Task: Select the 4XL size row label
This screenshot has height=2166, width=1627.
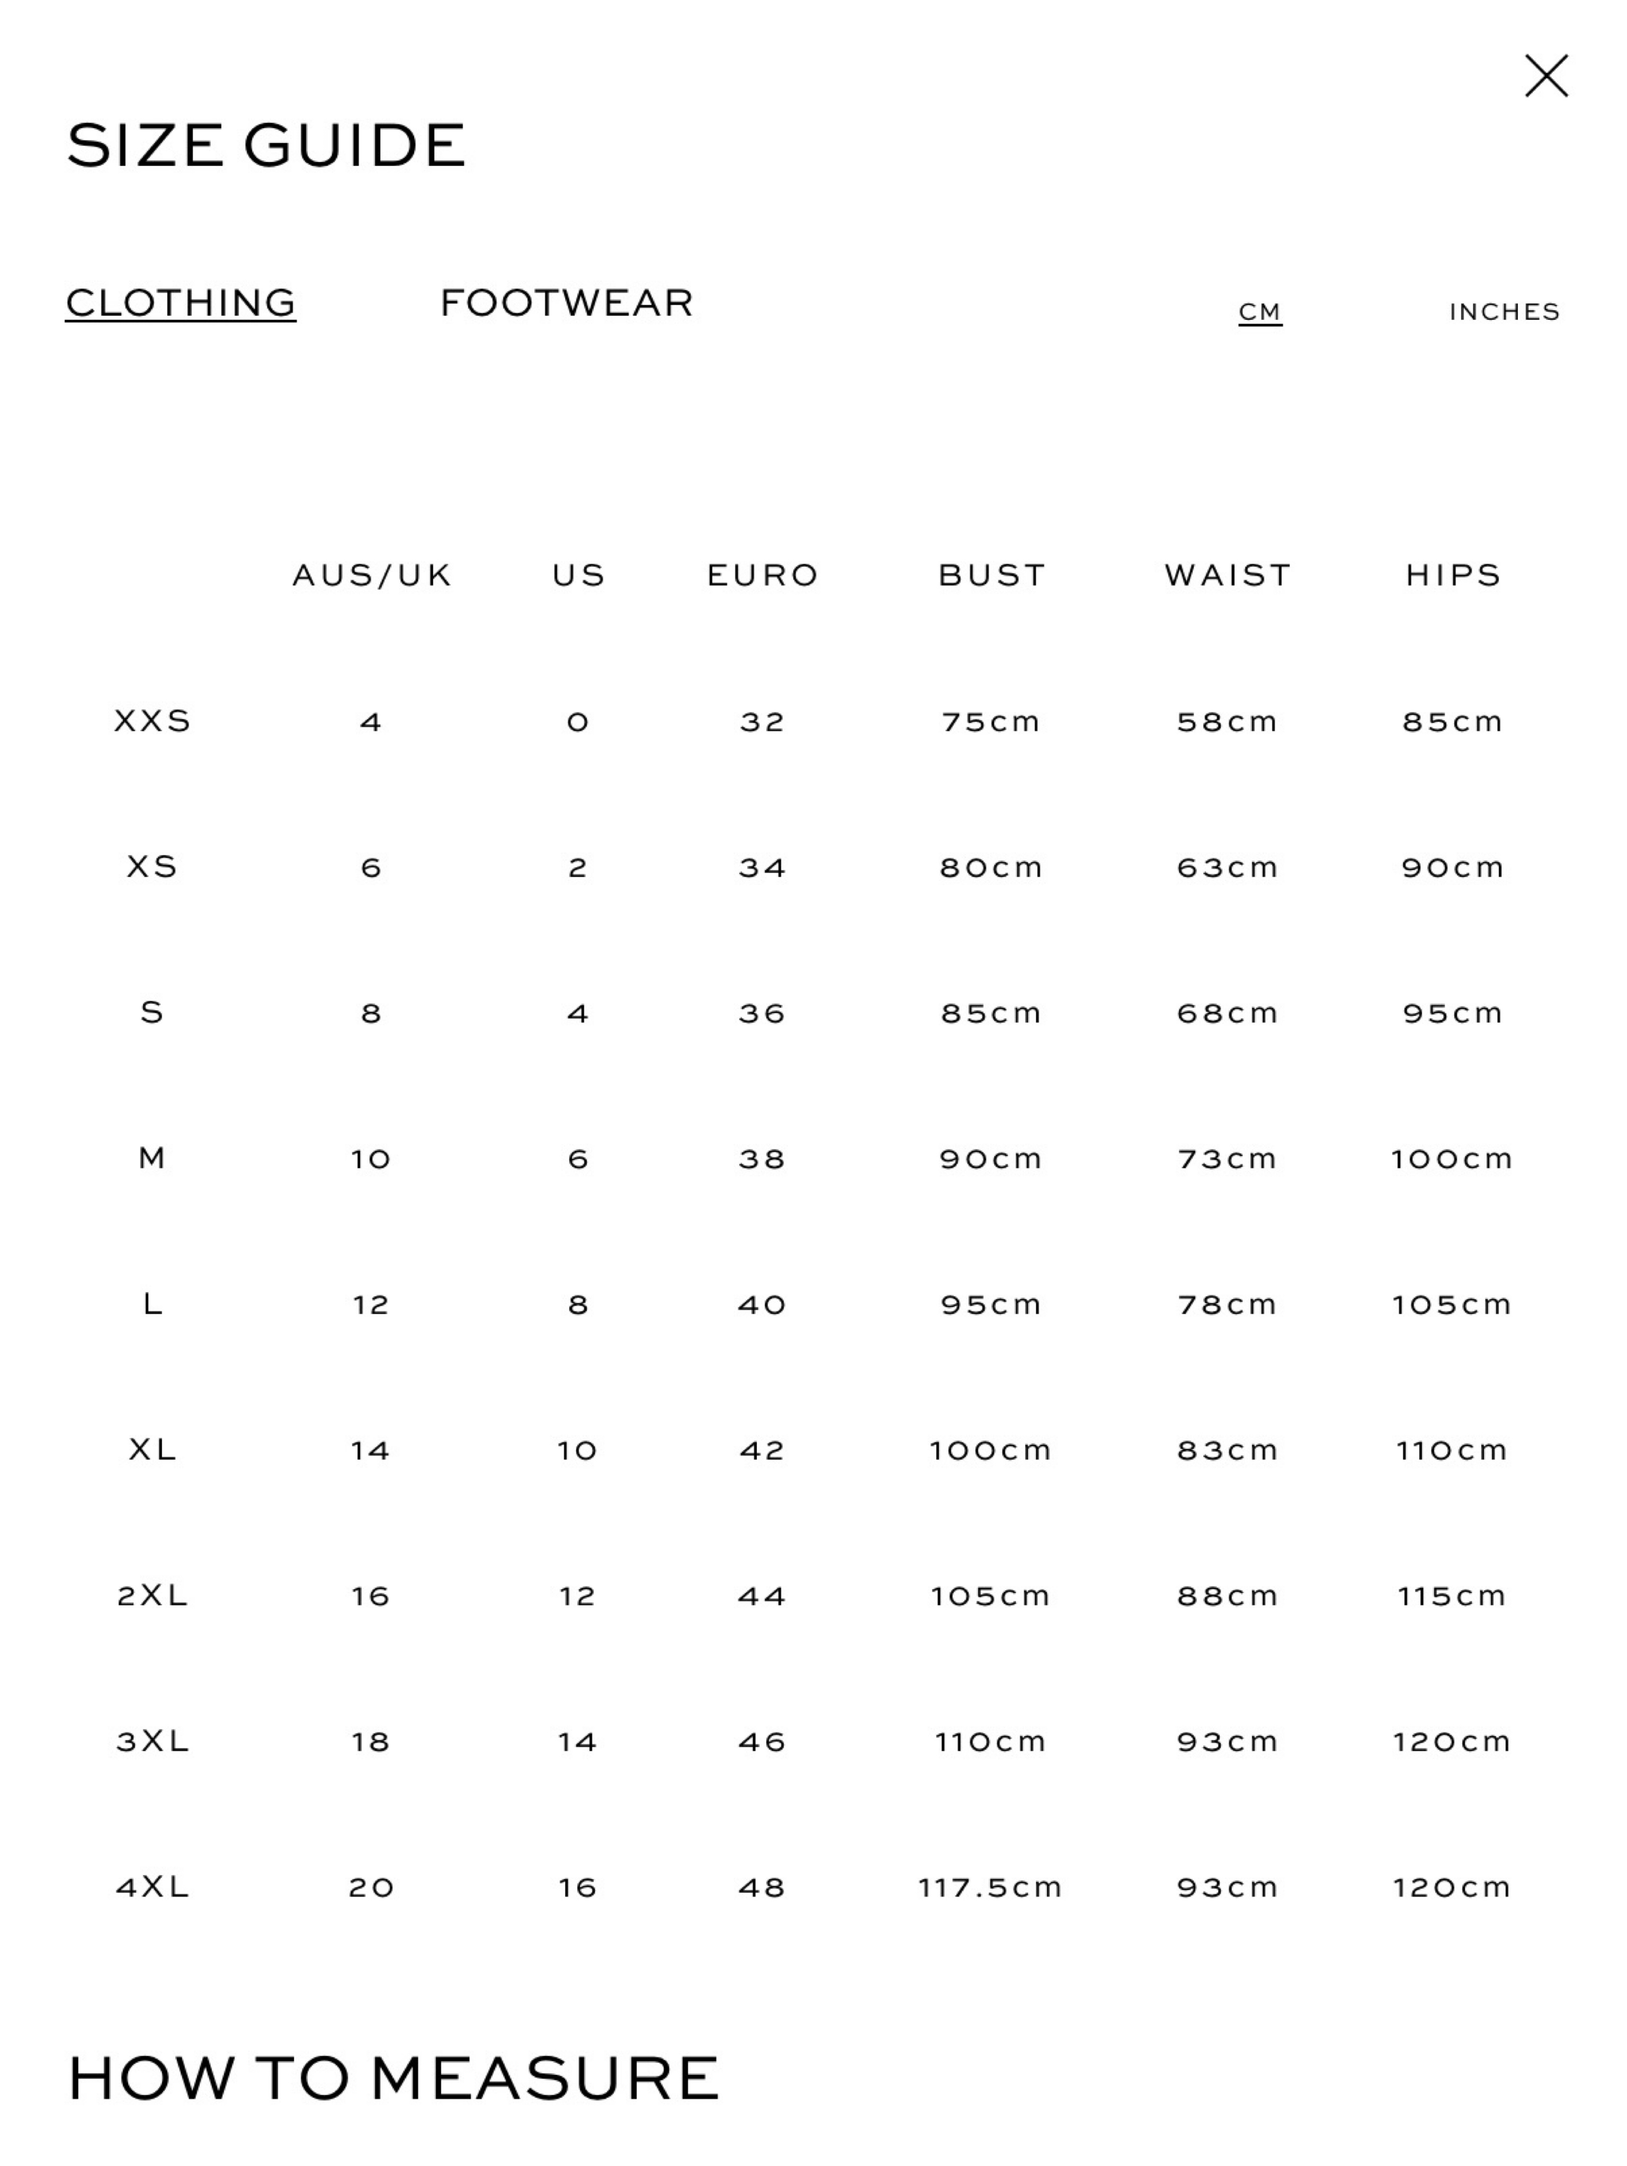Action: click(x=152, y=1886)
